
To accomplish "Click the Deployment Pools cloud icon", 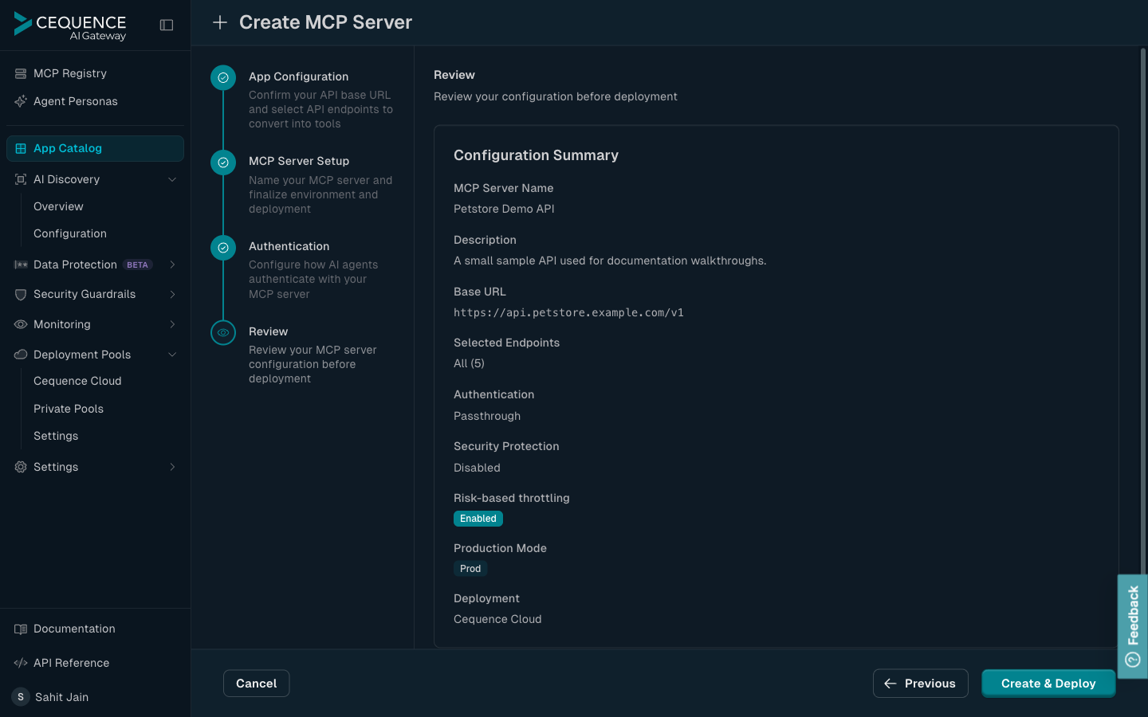I will 21,355.
